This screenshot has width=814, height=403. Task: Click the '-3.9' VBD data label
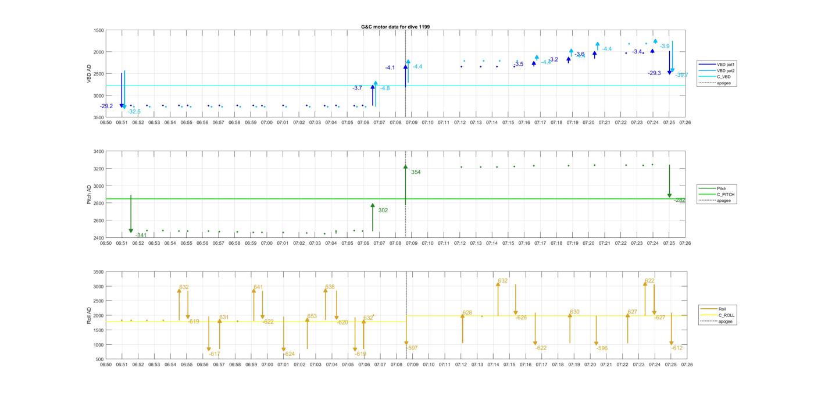pyautogui.click(x=665, y=46)
